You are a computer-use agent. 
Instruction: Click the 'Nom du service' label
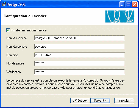tap(16, 38)
